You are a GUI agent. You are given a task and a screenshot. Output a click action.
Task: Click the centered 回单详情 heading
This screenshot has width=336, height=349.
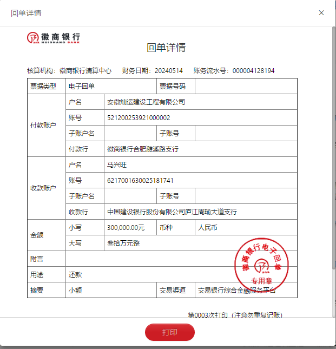166,48
